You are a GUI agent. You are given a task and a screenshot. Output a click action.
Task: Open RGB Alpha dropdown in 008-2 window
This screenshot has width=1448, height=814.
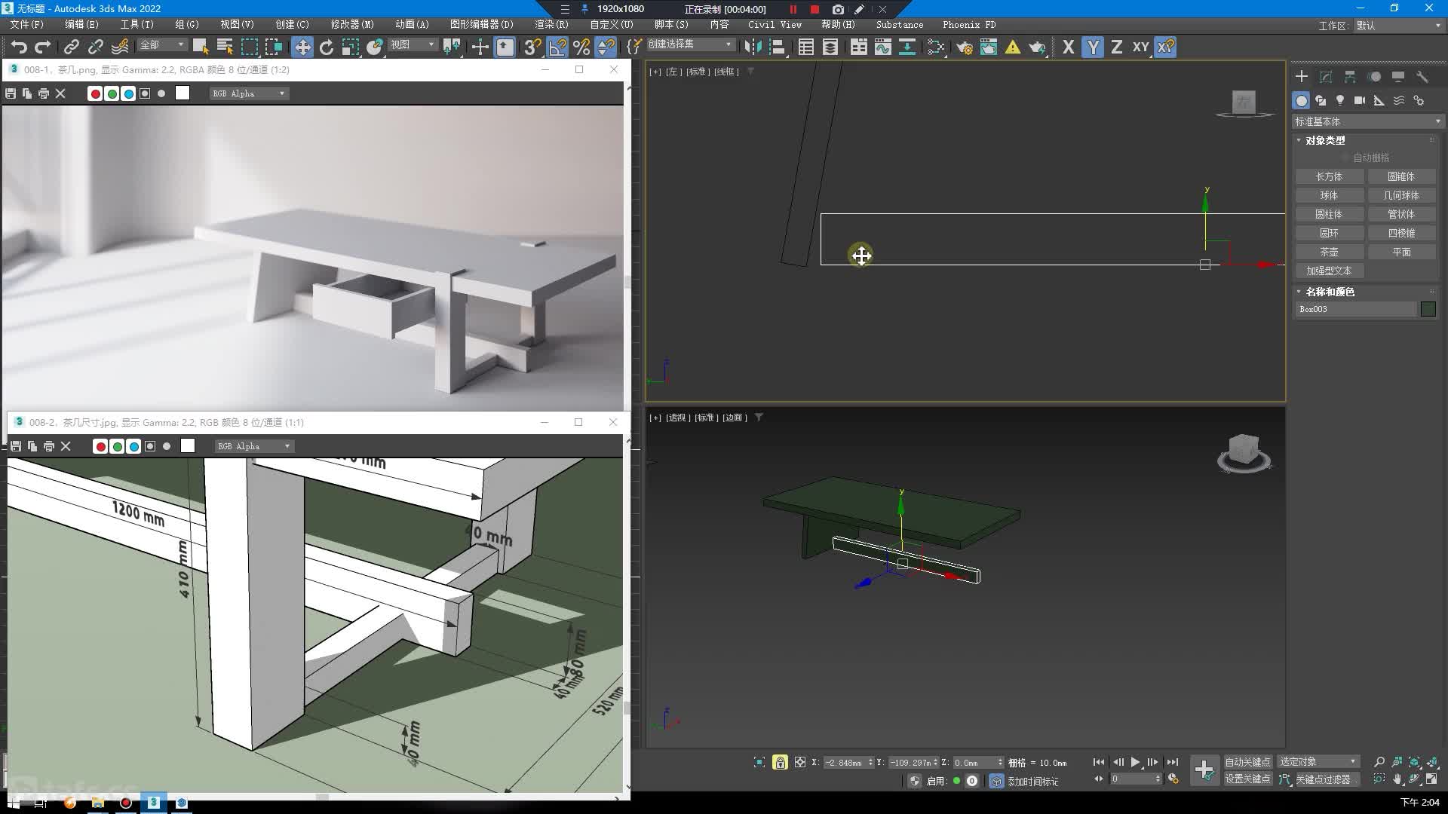coord(254,446)
